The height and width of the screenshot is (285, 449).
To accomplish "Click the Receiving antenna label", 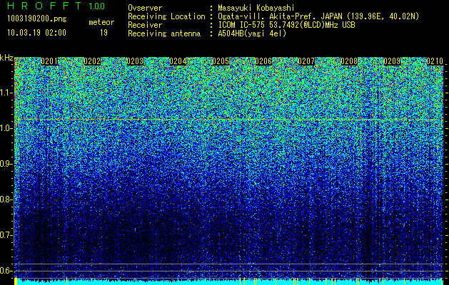I will pos(164,33).
